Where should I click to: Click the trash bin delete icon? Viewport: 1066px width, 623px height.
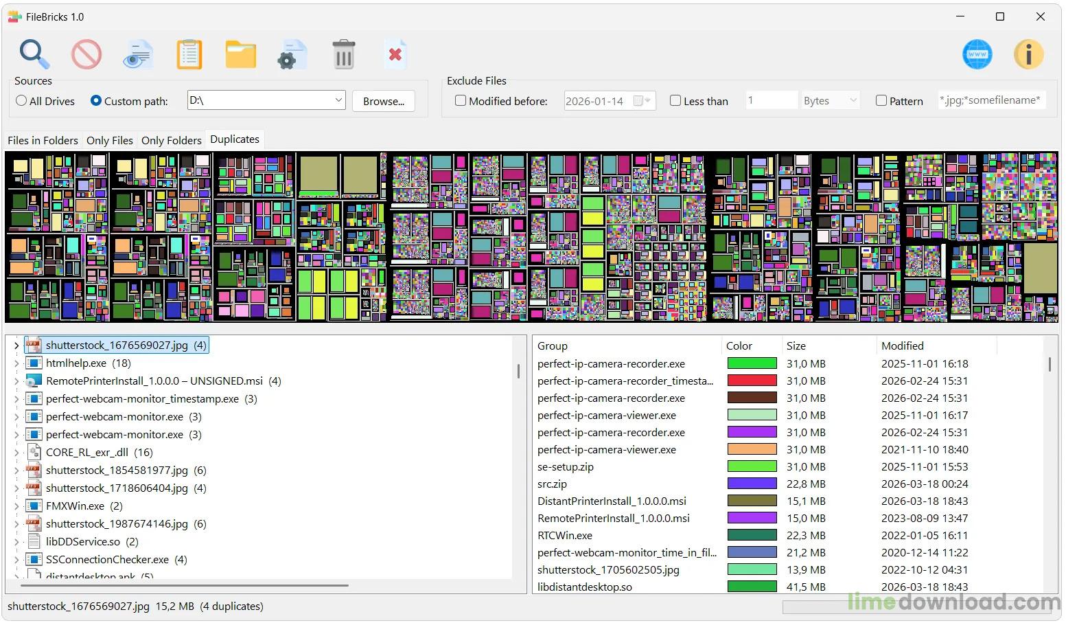click(x=343, y=54)
